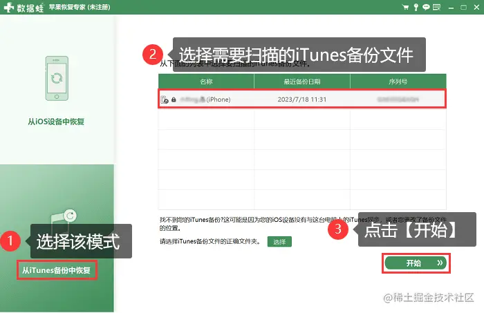Minimize the 苹果恢复专家 window
484x313 pixels.
[x=451, y=8]
